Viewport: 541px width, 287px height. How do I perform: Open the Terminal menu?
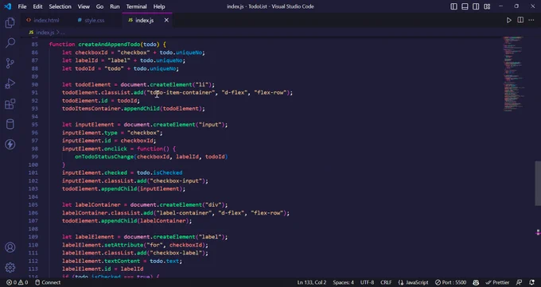coord(136,6)
